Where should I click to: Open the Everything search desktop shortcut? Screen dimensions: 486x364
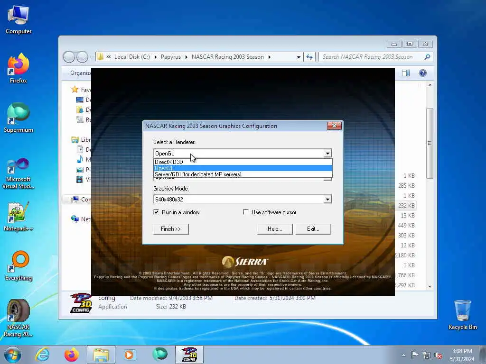tap(19, 265)
